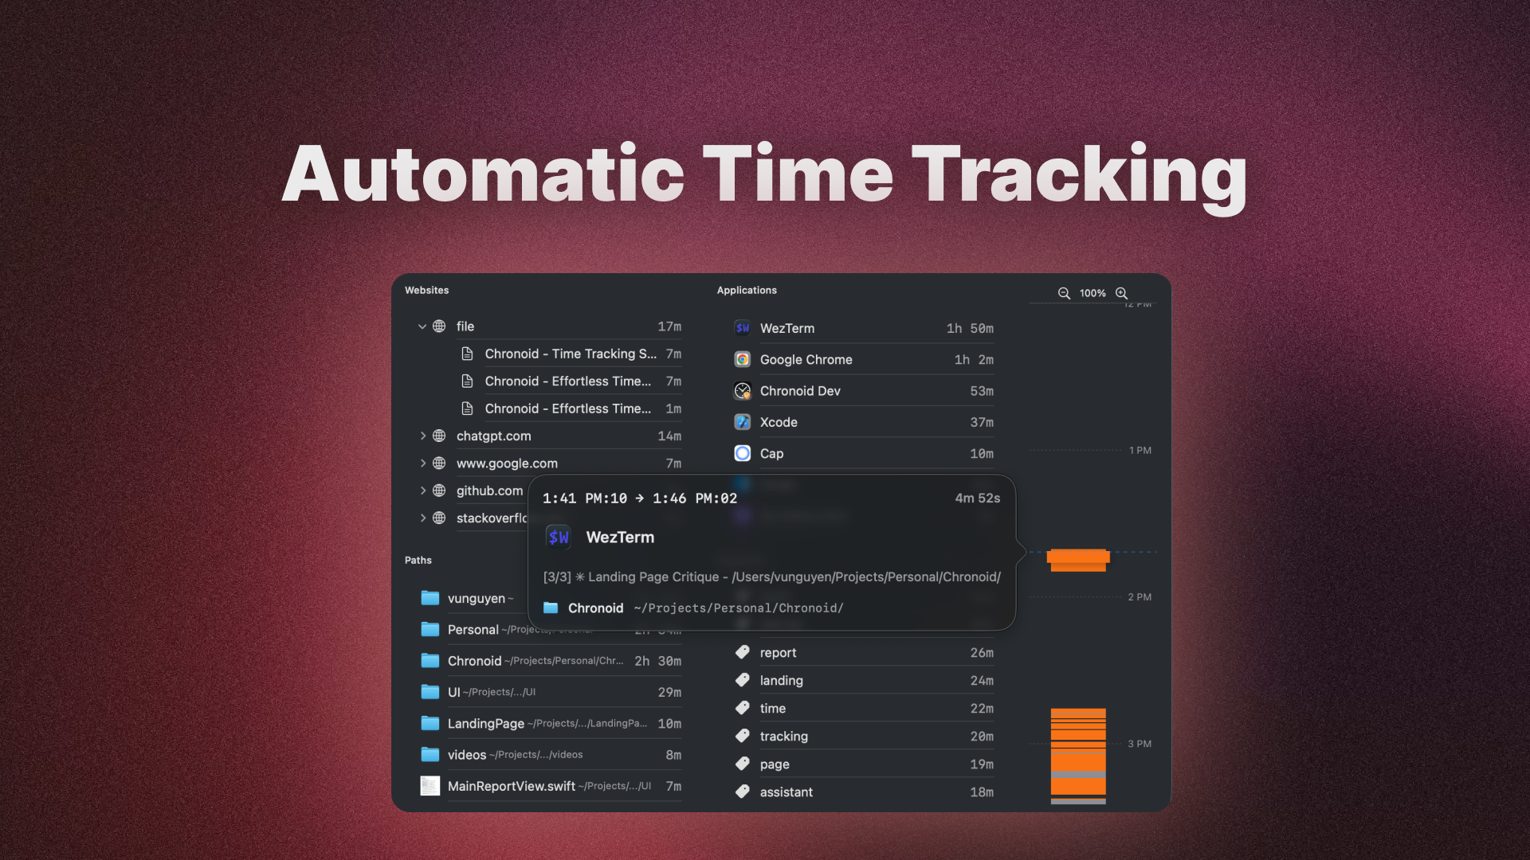The height and width of the screenshot is (860, 1530).
Task: Click the Google Chrome app icon
Action: [742, 359]
